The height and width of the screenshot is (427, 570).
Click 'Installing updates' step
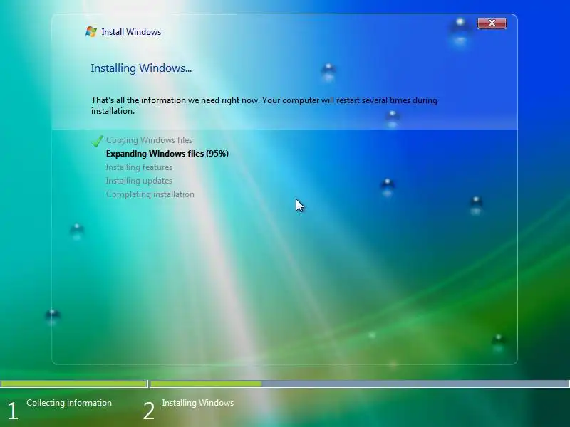click(x=139, y=181)
